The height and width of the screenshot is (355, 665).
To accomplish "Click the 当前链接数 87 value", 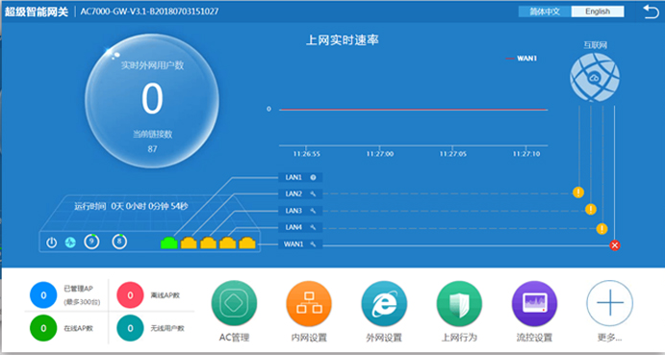I will tap(152, 149).
